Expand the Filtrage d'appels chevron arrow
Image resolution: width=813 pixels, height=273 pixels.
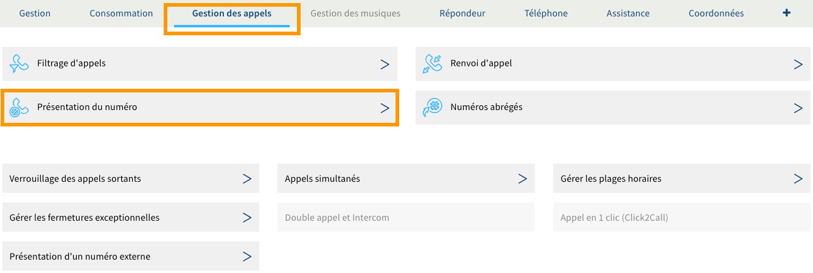click(x=385, y=64)
